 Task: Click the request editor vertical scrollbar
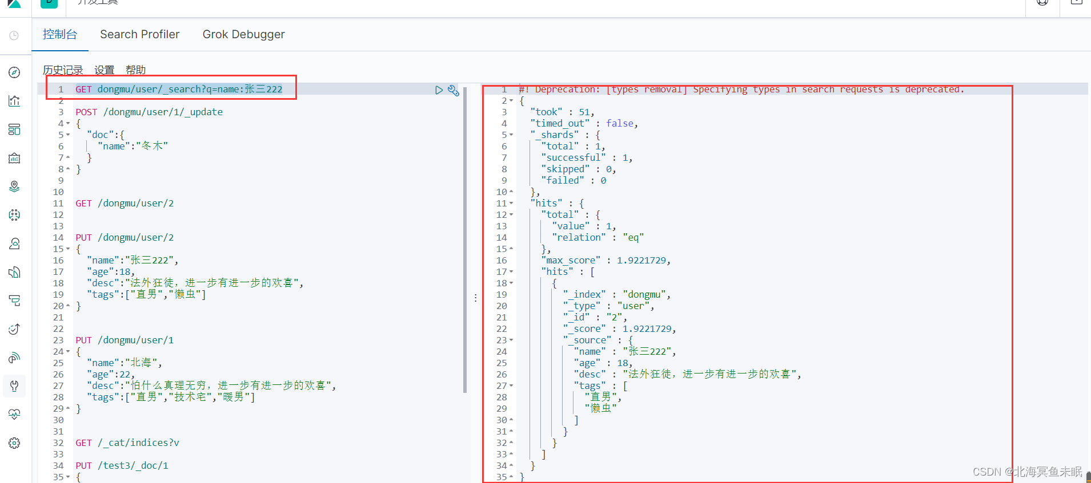tap(465, 240)
